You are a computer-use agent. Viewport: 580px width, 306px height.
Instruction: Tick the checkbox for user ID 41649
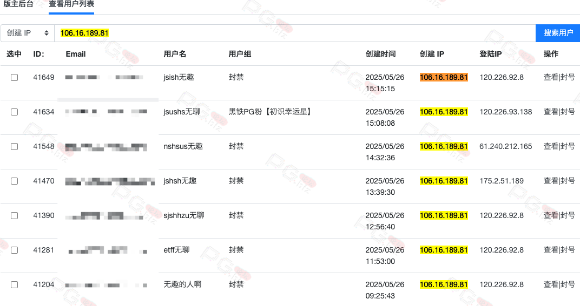pyautogui.click(x=15, y=77)
